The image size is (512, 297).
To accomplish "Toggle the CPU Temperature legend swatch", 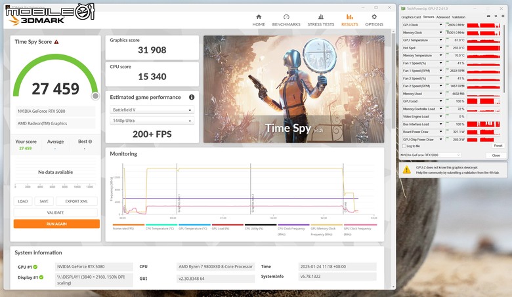I will 161,225.
